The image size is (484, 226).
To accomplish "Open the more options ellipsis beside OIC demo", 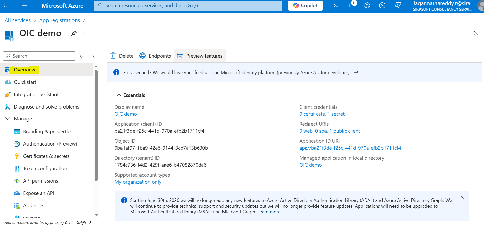I will [x=86, y=33].
